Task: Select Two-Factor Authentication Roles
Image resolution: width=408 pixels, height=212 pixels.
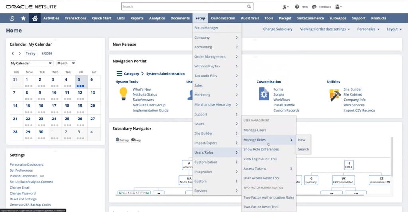Action: 269,197
